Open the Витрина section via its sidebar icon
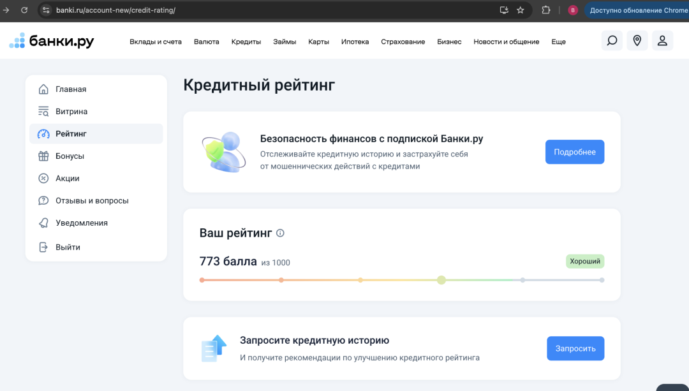This screenshot has height=391, width=689. [x=43, y=111]
